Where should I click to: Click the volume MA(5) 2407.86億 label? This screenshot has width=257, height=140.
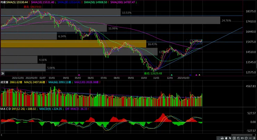coord(35,82)
